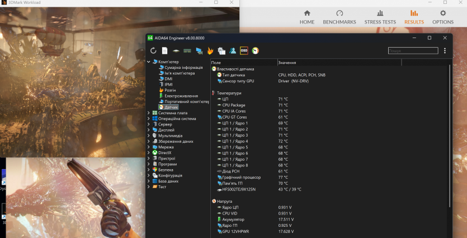Collapse the Комп'ютер tree node
This screenshot has height=238, width=467.
tap(149, 62)
